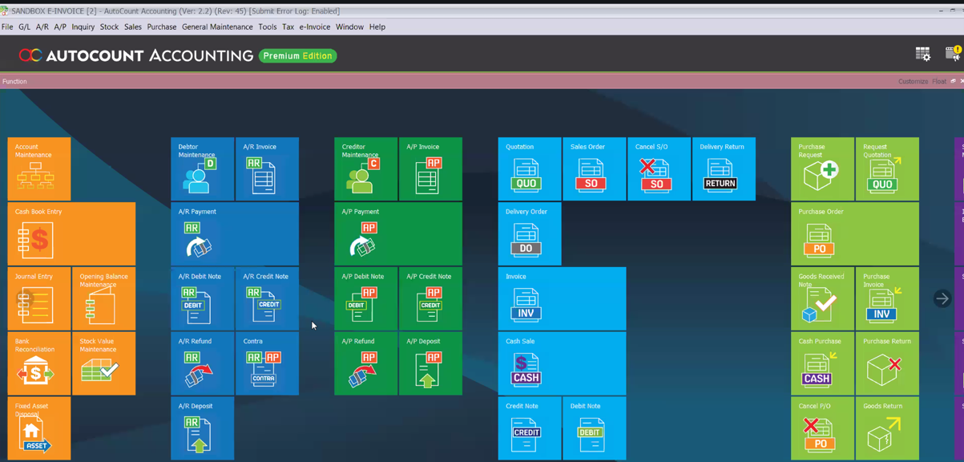The width and height of the screenshot is (964, 462).
Task: Open A/P Credit Note tile
Action: pos(431,299)
